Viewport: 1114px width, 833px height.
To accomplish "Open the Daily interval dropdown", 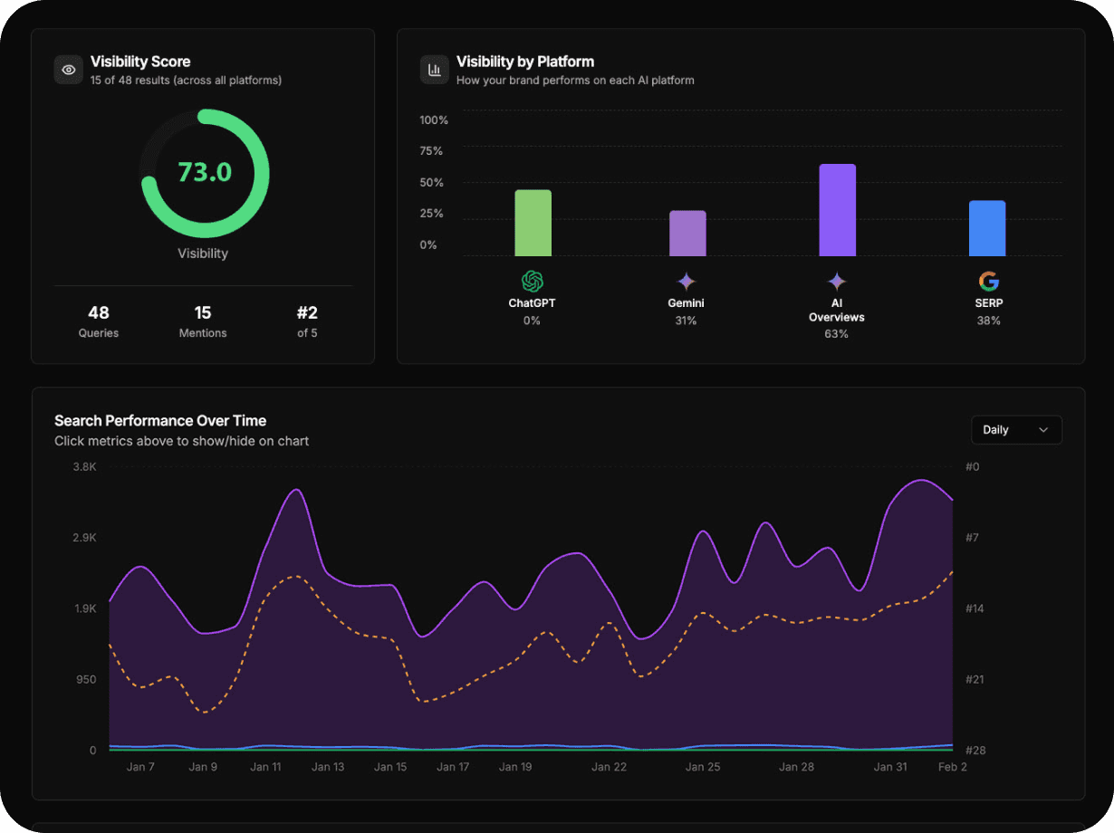I will [1015, 430].
